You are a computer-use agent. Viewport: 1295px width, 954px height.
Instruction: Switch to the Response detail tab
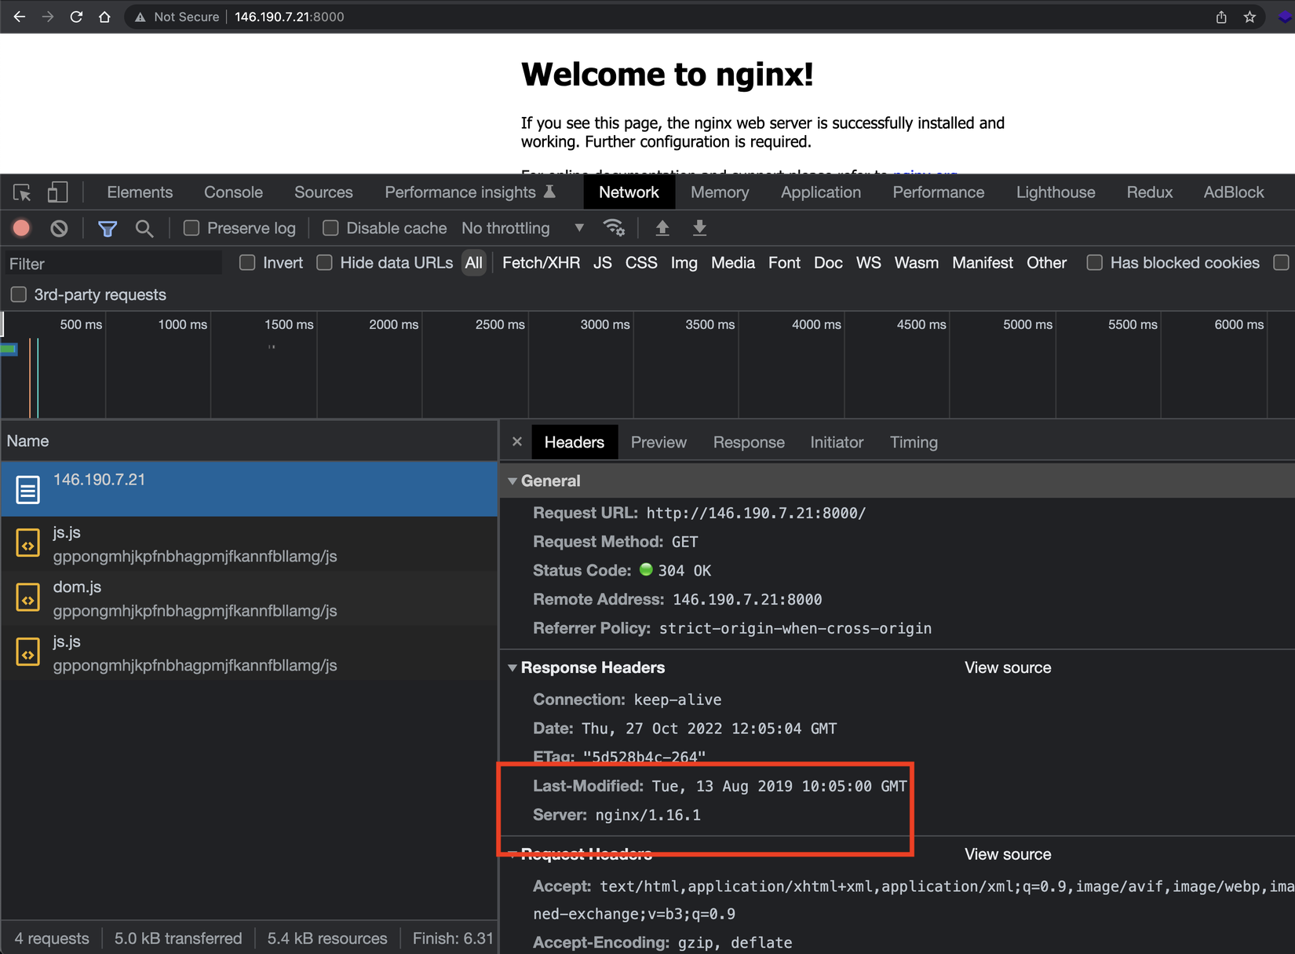pos(749,442)
